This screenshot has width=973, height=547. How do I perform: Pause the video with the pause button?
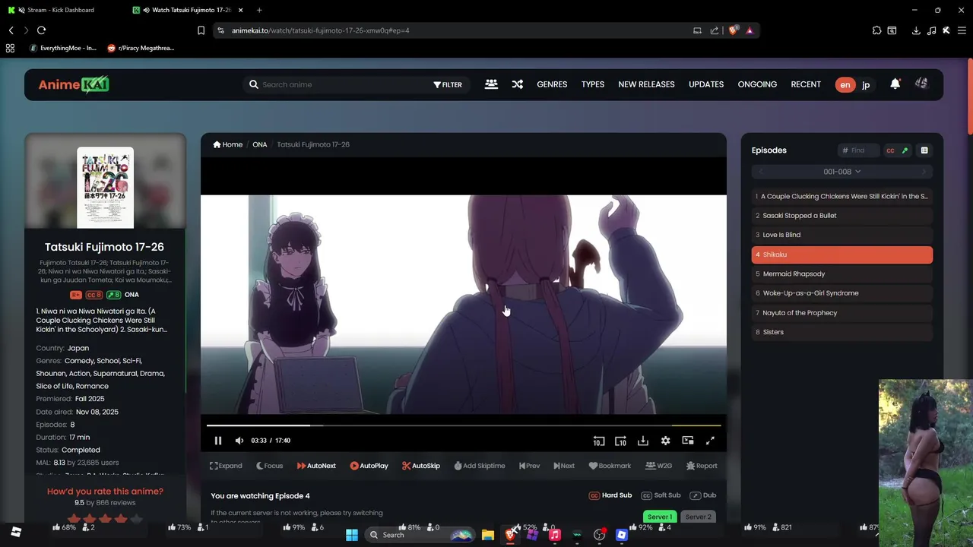[x=218, y=441]
